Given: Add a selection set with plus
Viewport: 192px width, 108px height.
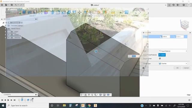Looking at the screenshot, I should point(145,47).
